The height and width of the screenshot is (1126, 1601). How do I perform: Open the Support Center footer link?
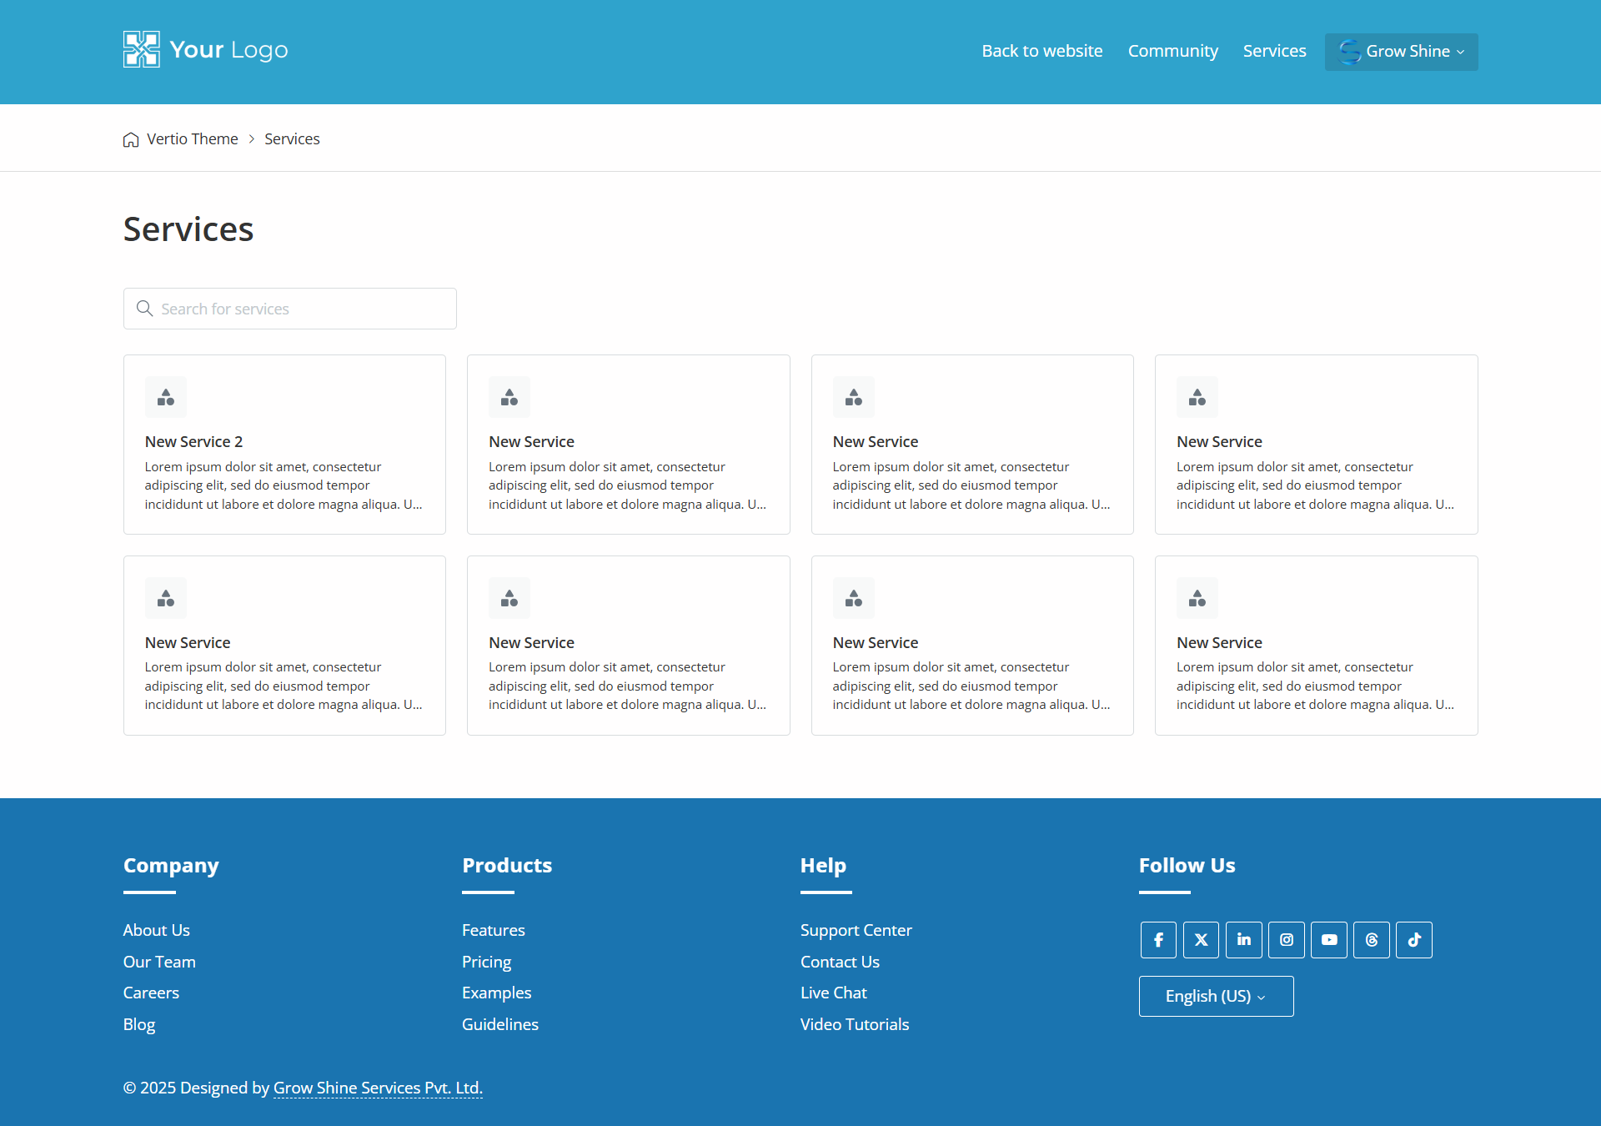856,930
